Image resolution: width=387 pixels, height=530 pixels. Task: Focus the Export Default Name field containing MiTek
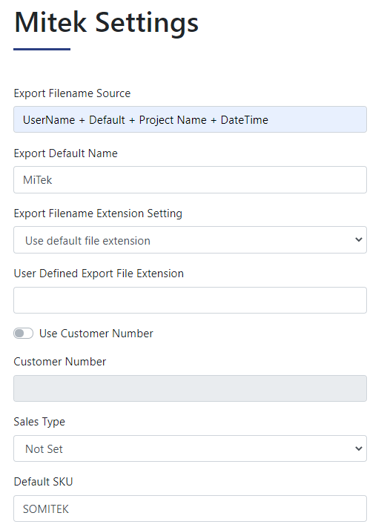point(190,180)
